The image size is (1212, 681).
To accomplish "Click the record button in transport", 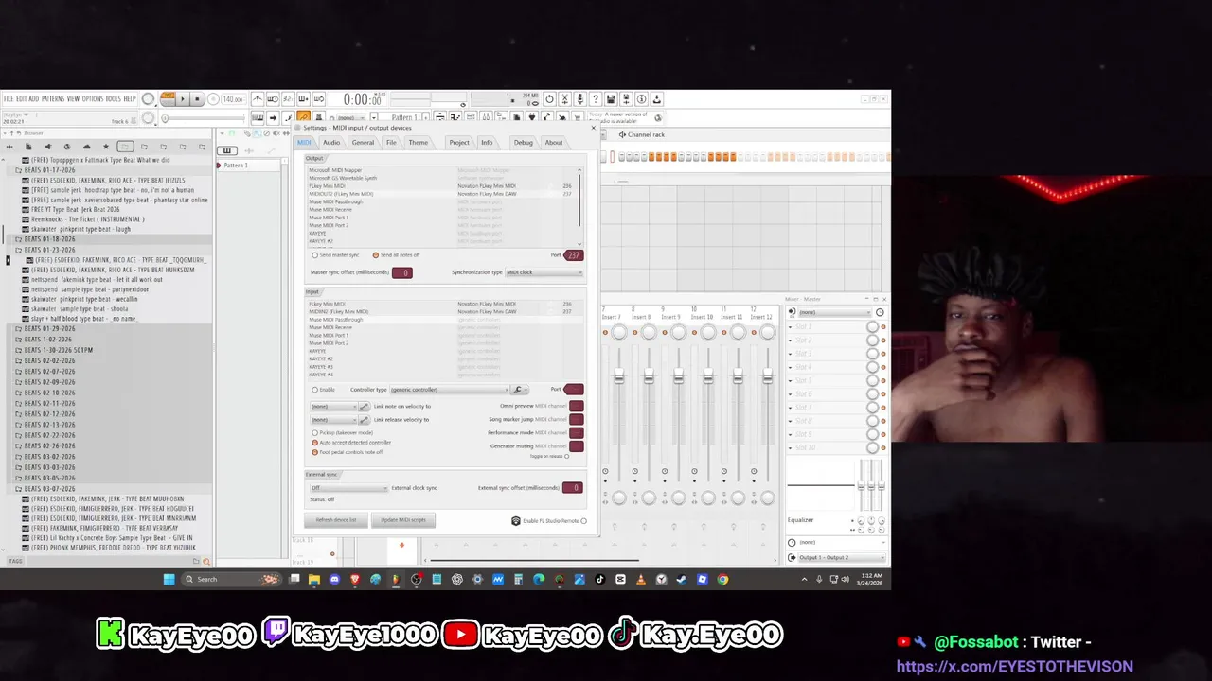I will [212, 98].
